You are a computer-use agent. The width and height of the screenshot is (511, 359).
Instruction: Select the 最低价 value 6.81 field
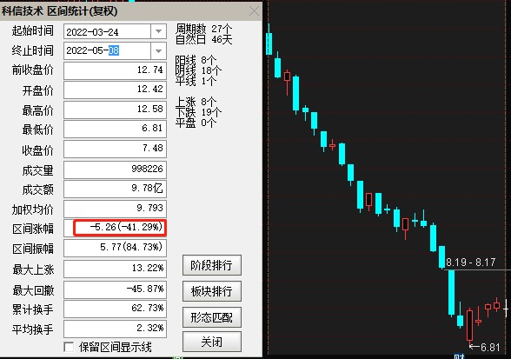click(115, 129)
